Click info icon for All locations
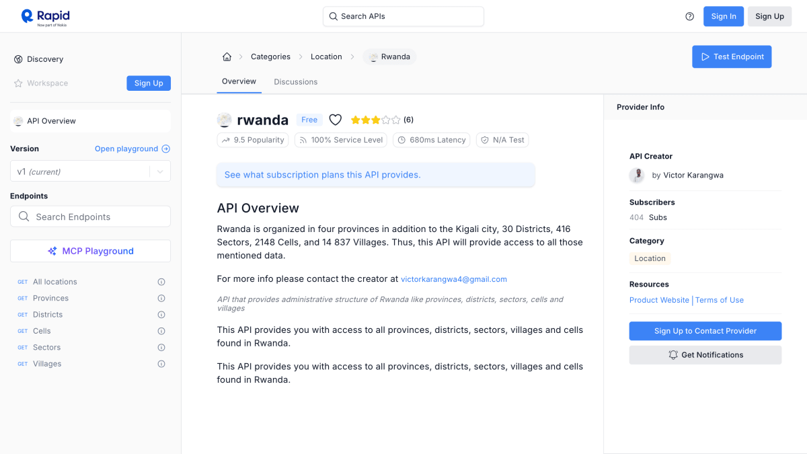807x454 pixels. tap(161, 282)
